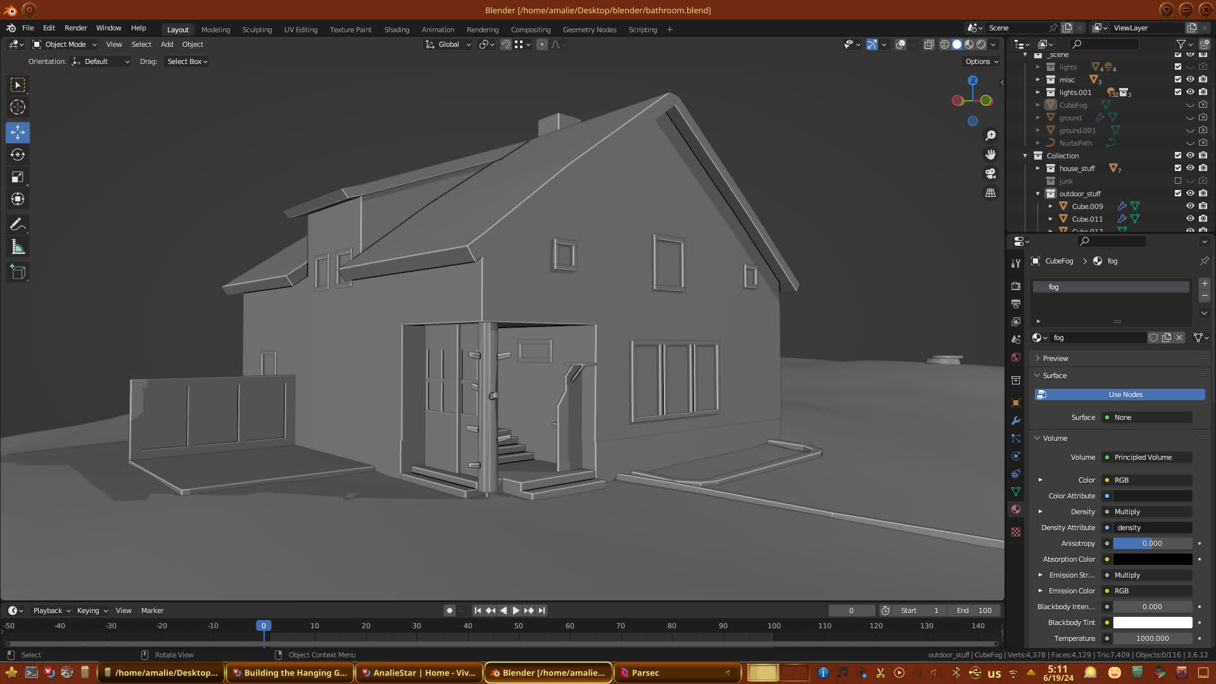Image resolution: width=1216 pixels, height=684 pixels.
Task: Collapse the outdoor_stuff collection
Action: pos(1037,194)
